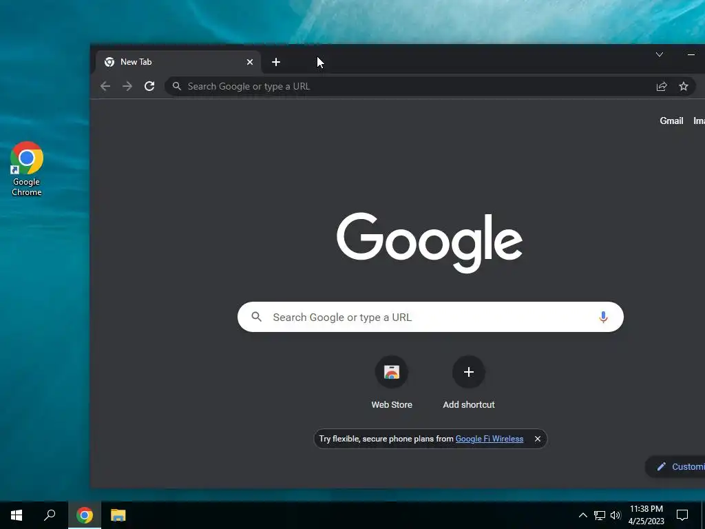705x529 pixels.
Task: Open the Google Fi Wireless link
Action: coord(490,439)
